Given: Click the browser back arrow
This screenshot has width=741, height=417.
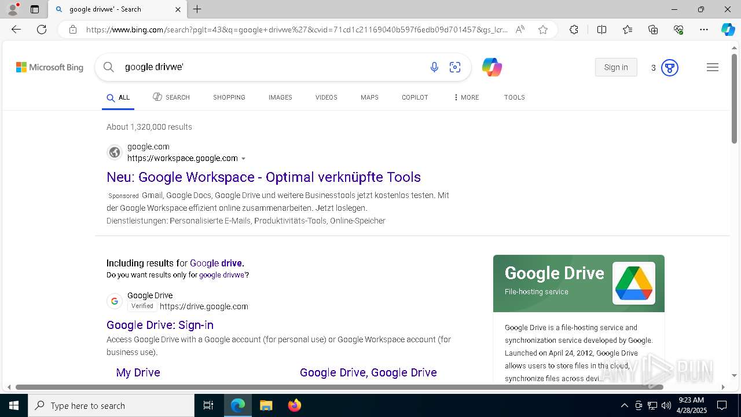Looking at the screenshot, I should pos(16,30).
